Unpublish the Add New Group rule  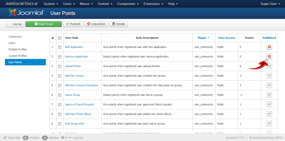tap(269, 76)
